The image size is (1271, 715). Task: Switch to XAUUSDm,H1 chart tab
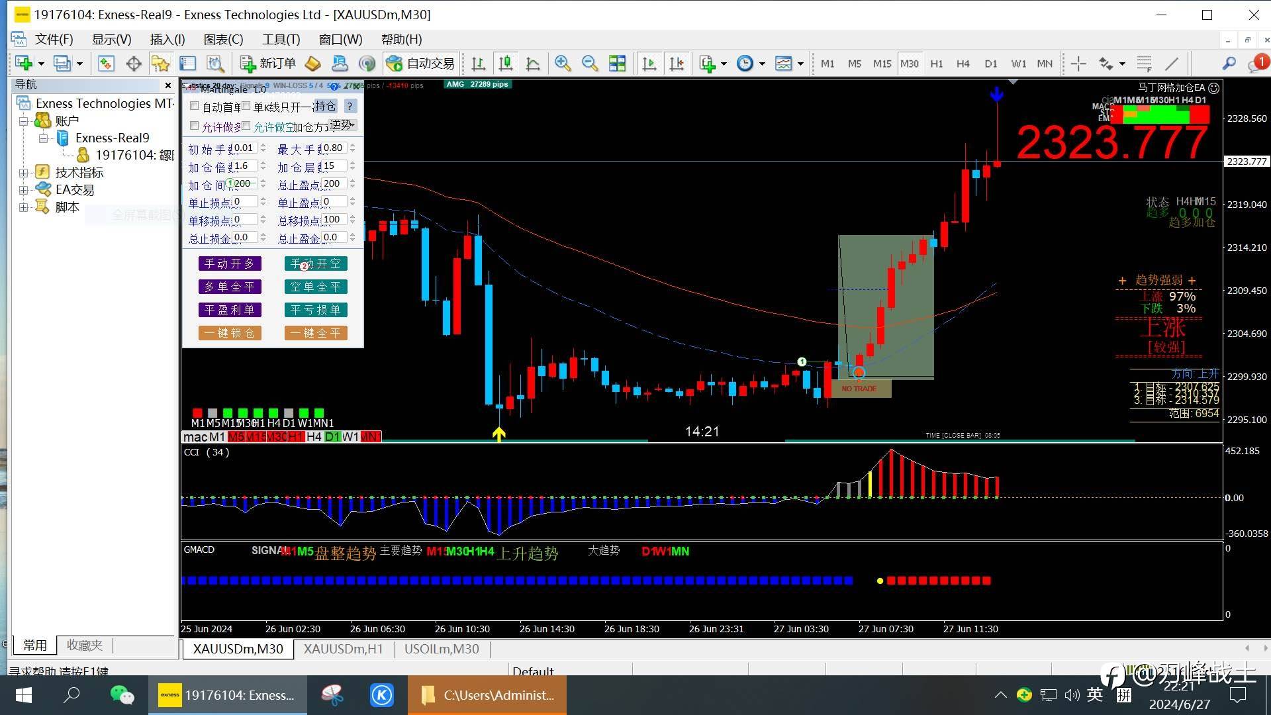[343, 649]
